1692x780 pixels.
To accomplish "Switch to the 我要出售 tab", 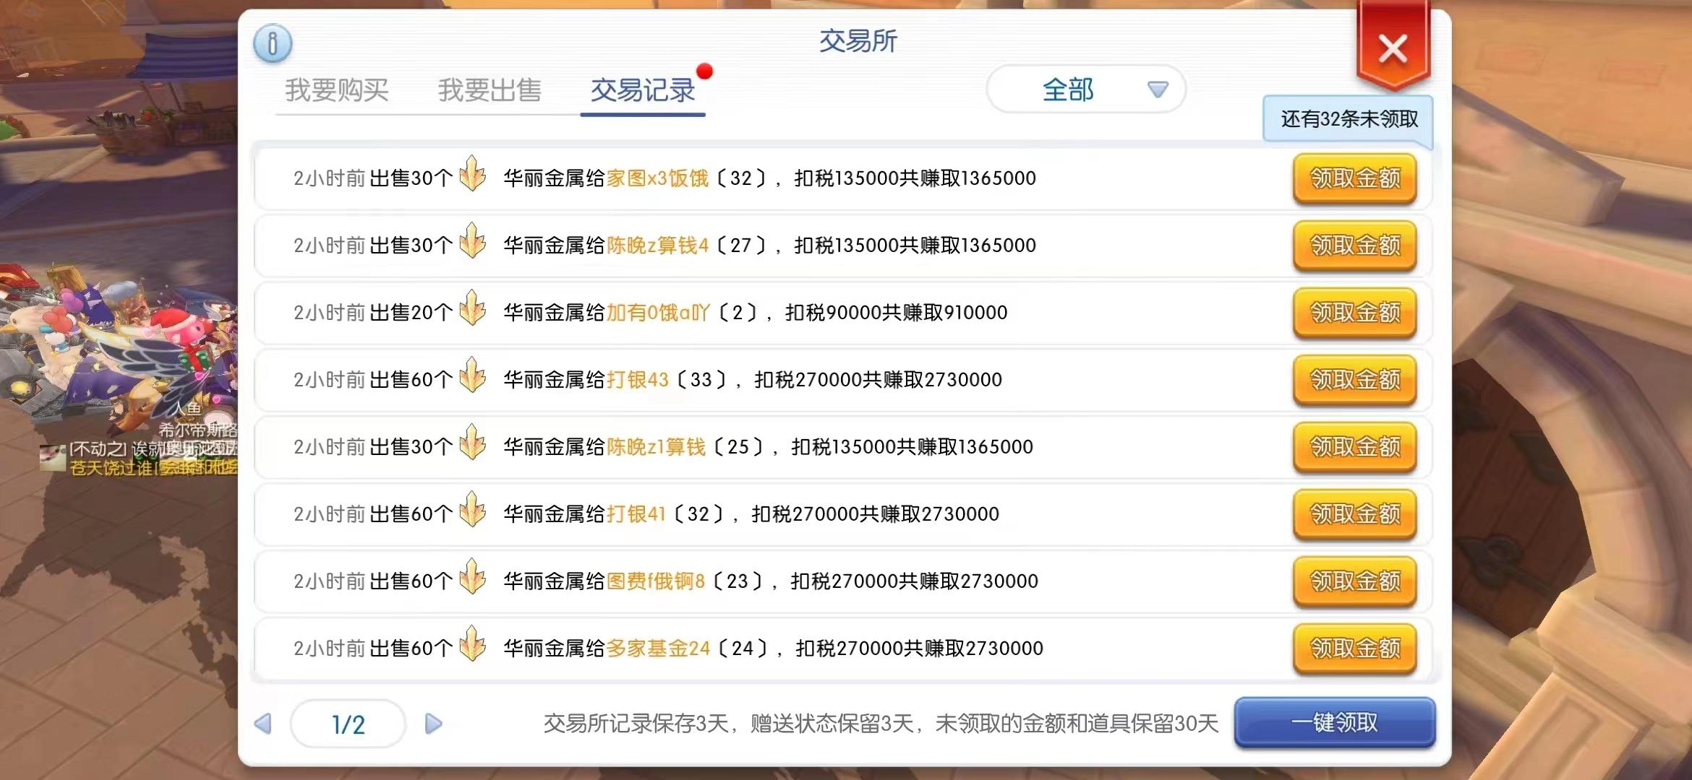I will click(x=490, y=90).
